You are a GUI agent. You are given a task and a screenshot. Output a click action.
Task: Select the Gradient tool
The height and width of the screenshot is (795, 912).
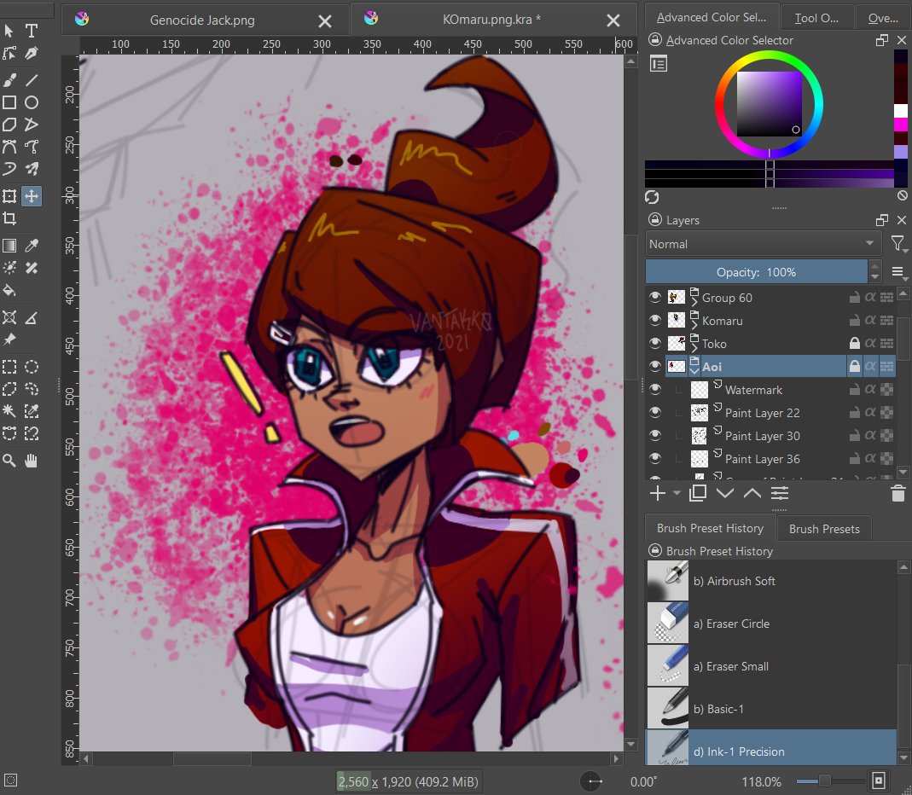click(9, 246)
